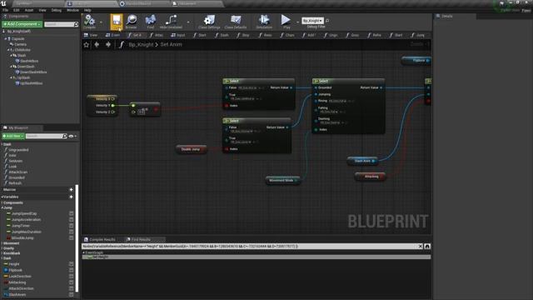Screen dimensions: 533x300
Task: Toggle the AttackDirection variable visibility box
Action: pyautogui.click(x=72, y=288)
